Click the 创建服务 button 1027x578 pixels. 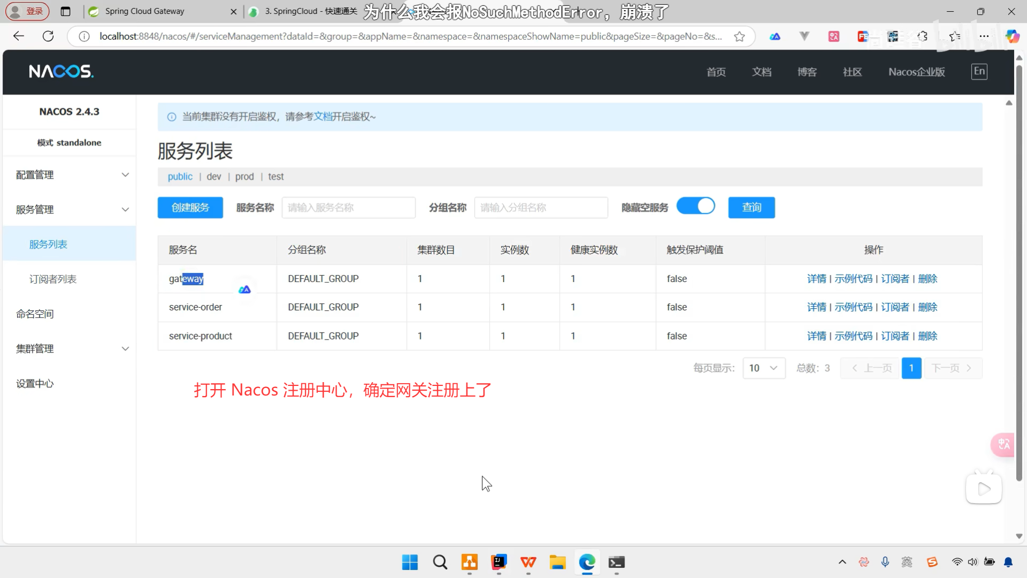[x=190, y=208]
